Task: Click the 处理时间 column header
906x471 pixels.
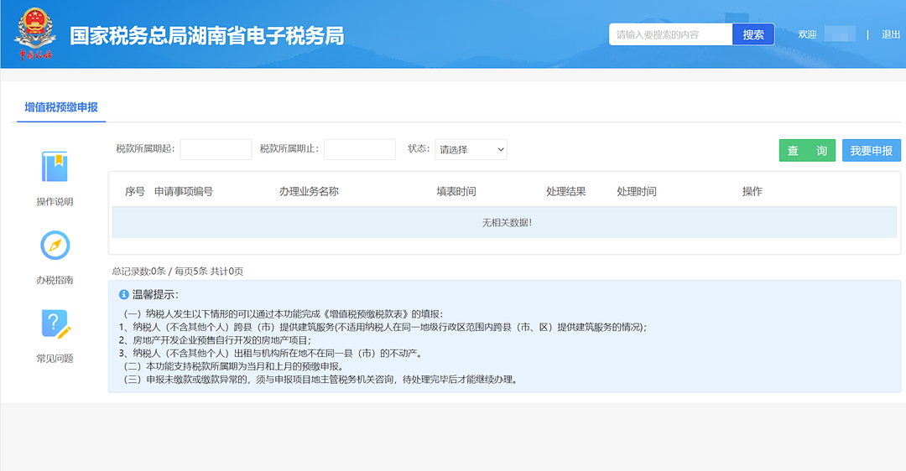Action: [636, 192]
